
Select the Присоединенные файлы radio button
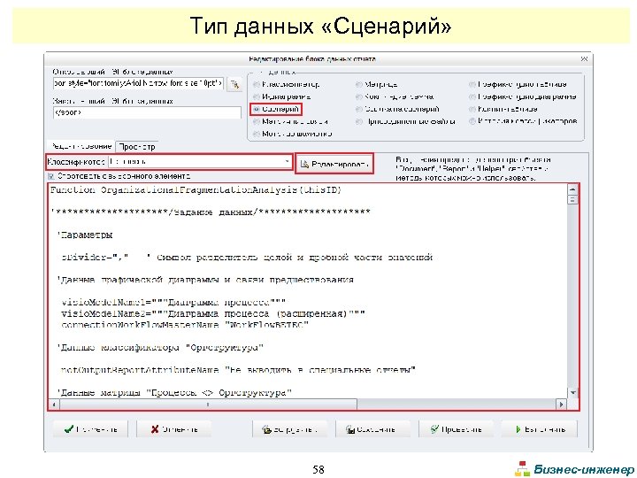pyautogui.click(x=358, y=121)
